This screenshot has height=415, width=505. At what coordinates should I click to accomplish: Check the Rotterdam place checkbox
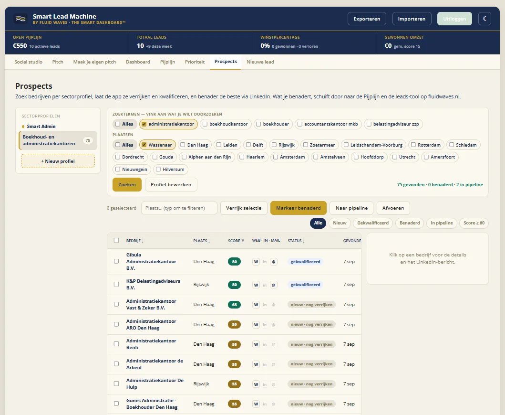coord(413,145)
